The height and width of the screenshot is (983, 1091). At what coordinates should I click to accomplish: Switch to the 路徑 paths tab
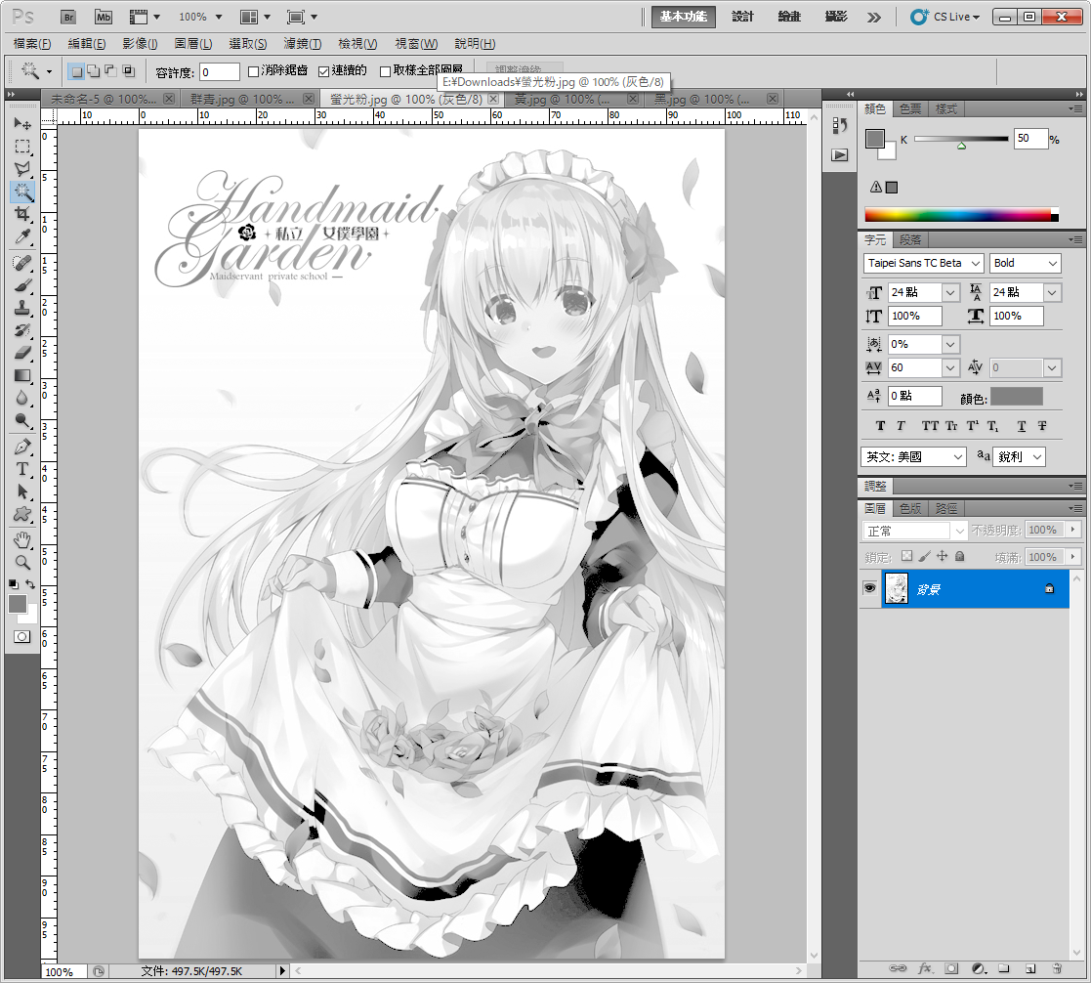(946, 508)
